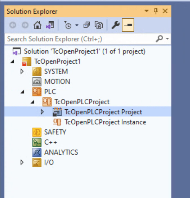Screen dimensions: 190x198
Task: Toggle the Auto Hide pin icon
Action: [x=156, y=11]
